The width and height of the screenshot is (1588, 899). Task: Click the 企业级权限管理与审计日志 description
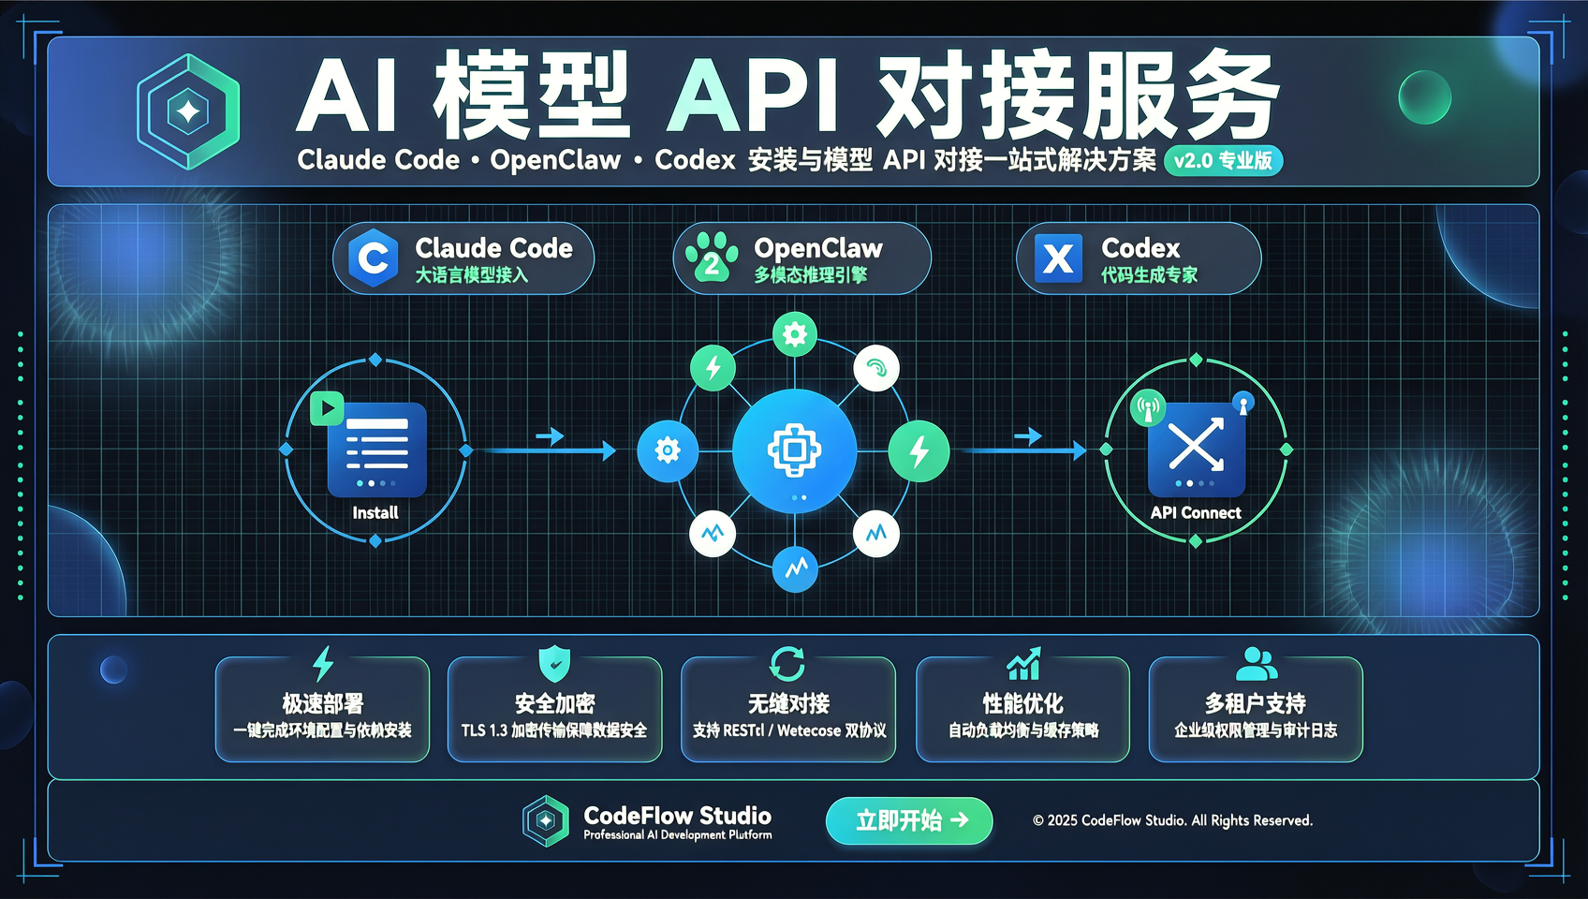1256,730
